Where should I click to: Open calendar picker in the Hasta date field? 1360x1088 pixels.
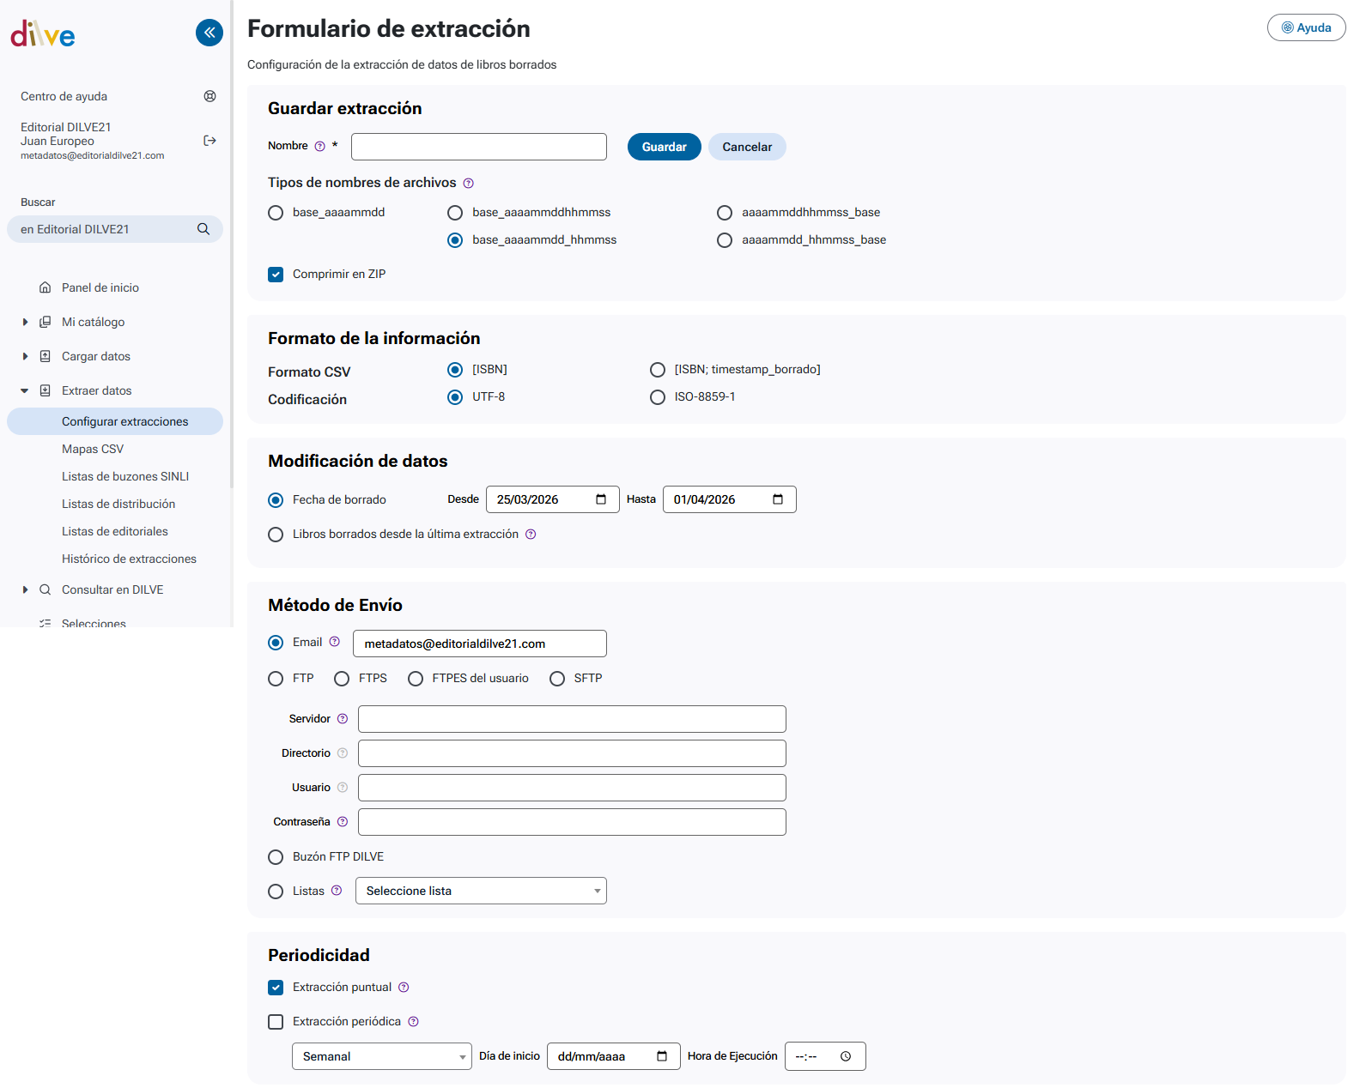click(x=778, y=499)
